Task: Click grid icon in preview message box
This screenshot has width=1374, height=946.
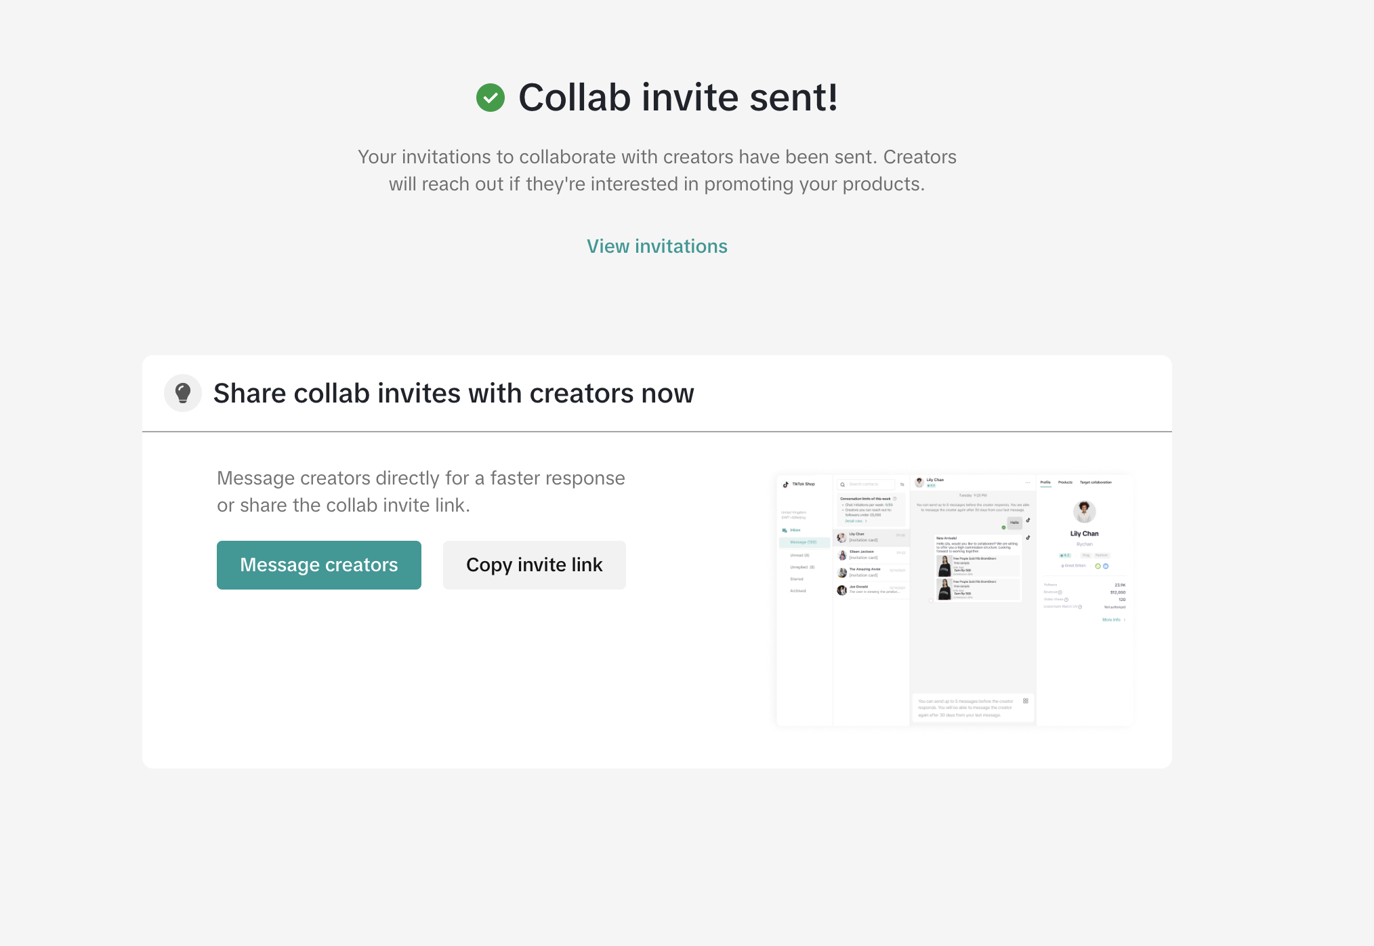Action: coord(1026,701)
